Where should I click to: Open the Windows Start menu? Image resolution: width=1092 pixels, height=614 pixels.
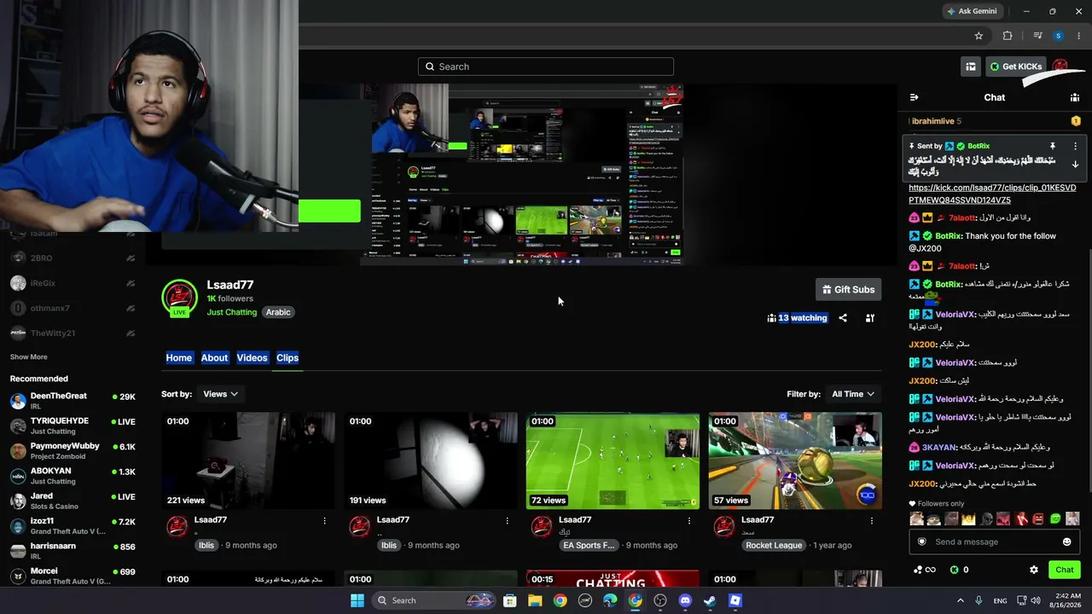tap(357, 600)
